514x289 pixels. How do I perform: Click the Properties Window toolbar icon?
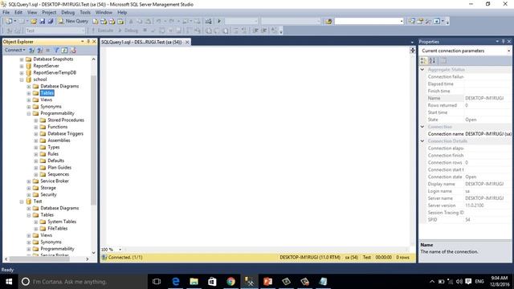420,22
